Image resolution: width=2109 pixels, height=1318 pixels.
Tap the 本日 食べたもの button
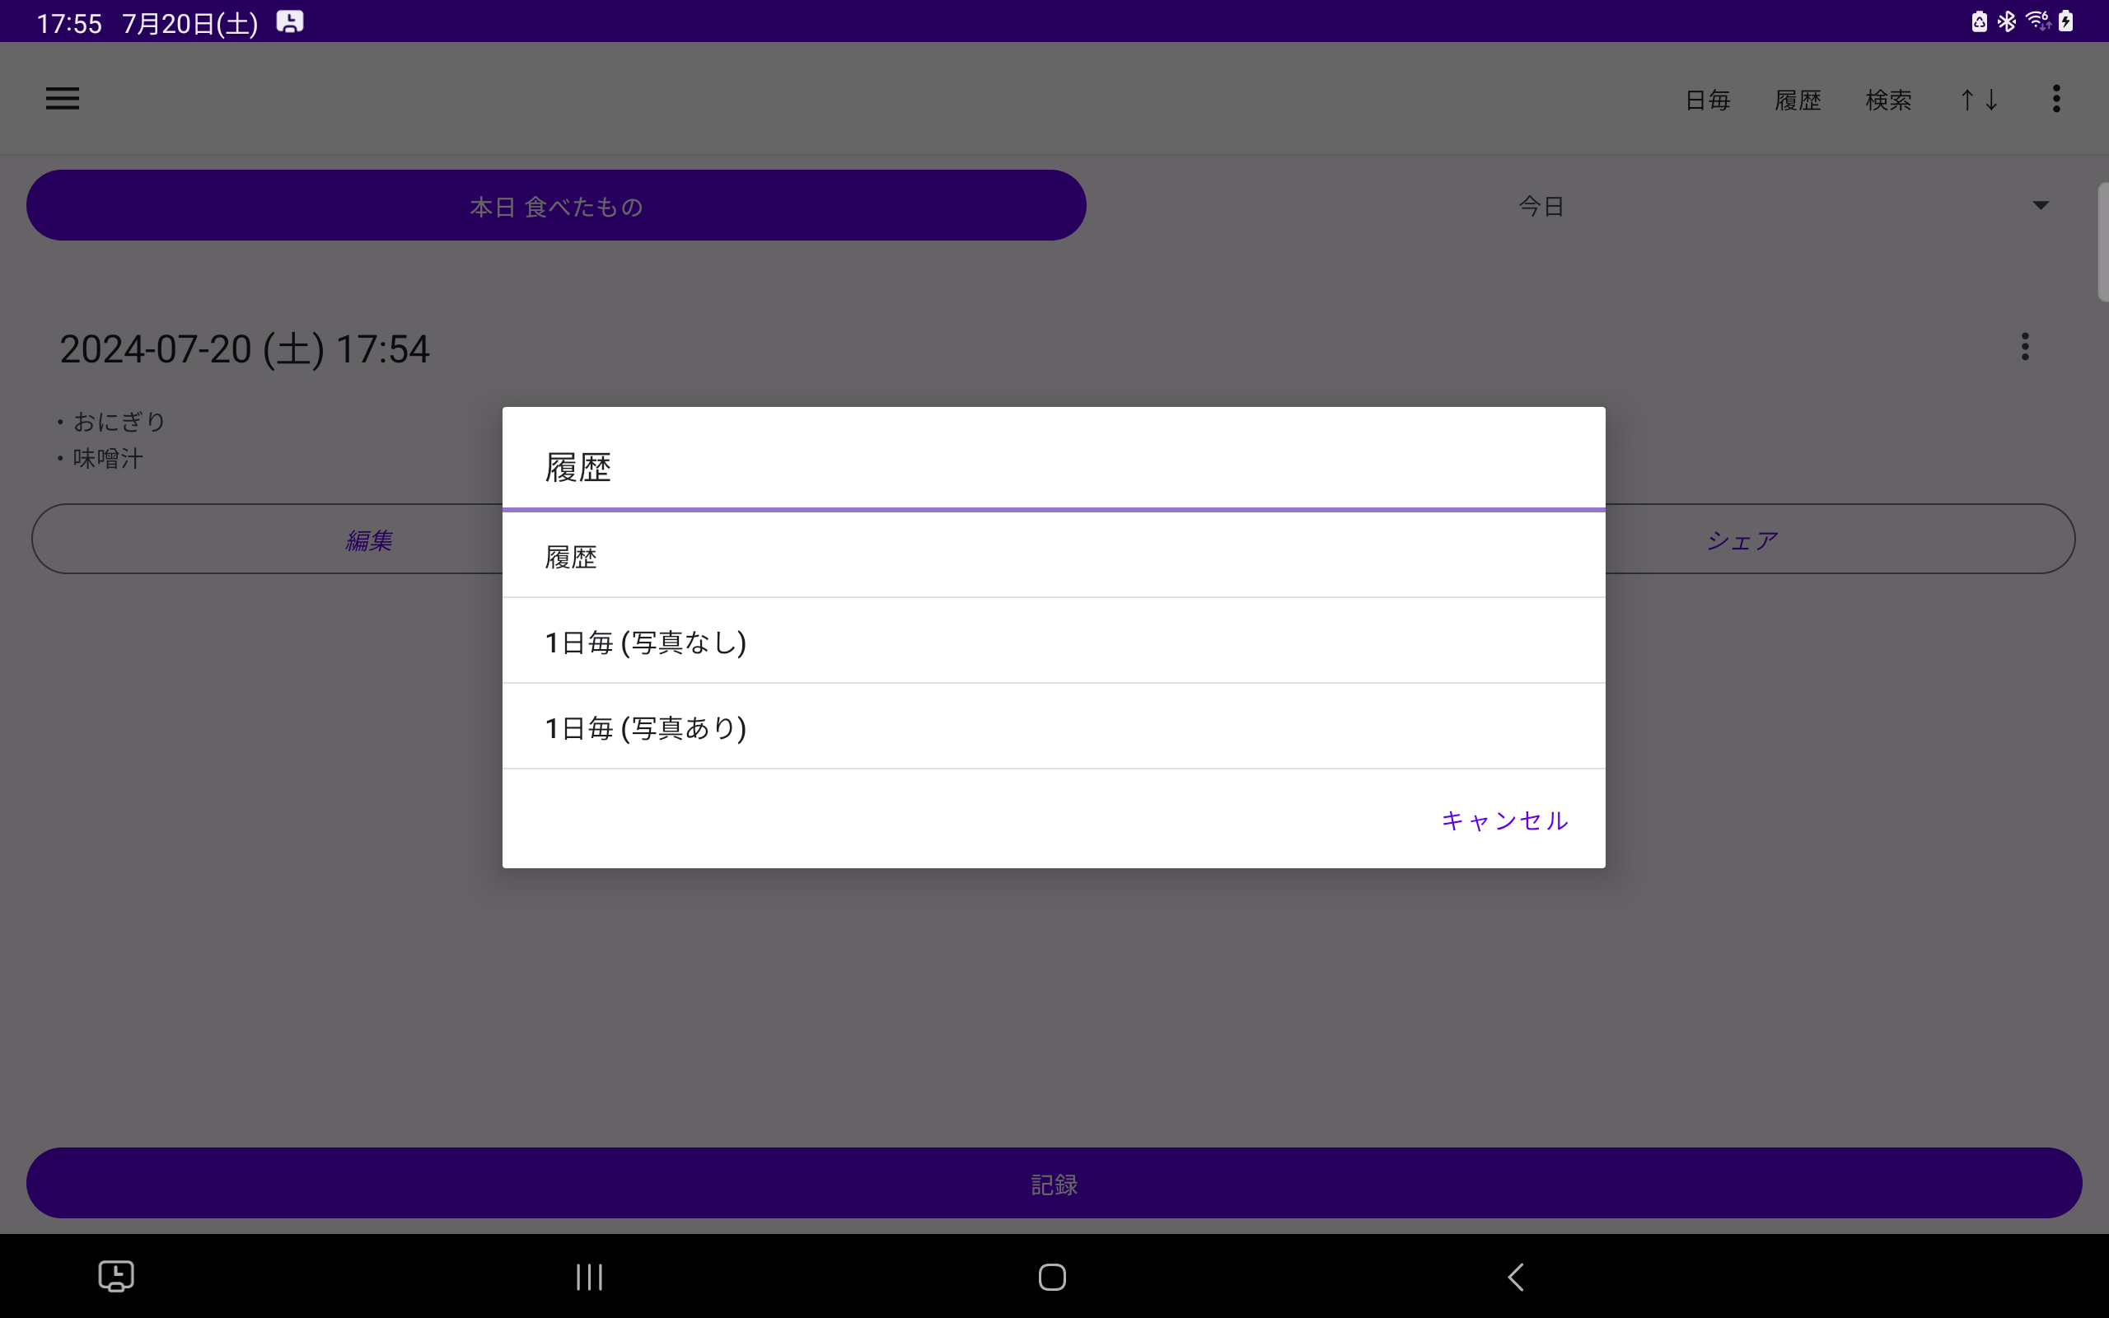coord(556,206)
